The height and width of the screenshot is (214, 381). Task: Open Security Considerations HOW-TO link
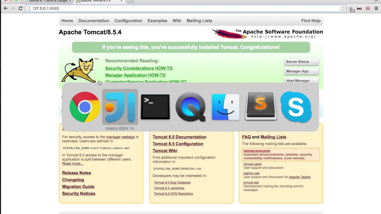(139, 68)
